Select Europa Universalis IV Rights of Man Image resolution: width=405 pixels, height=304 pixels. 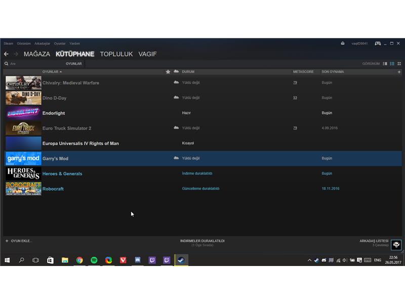coord(202,143)
